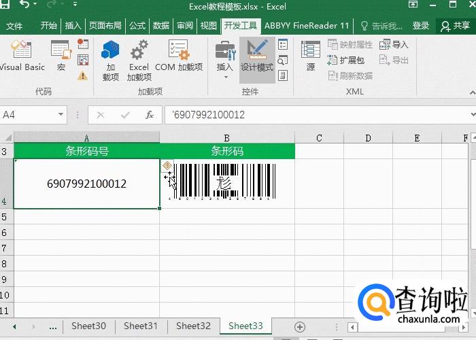The width and height of the screenshot is (476, 340).
Task: Show more sheets via ellipsis
Action: (x=53, y=327)
